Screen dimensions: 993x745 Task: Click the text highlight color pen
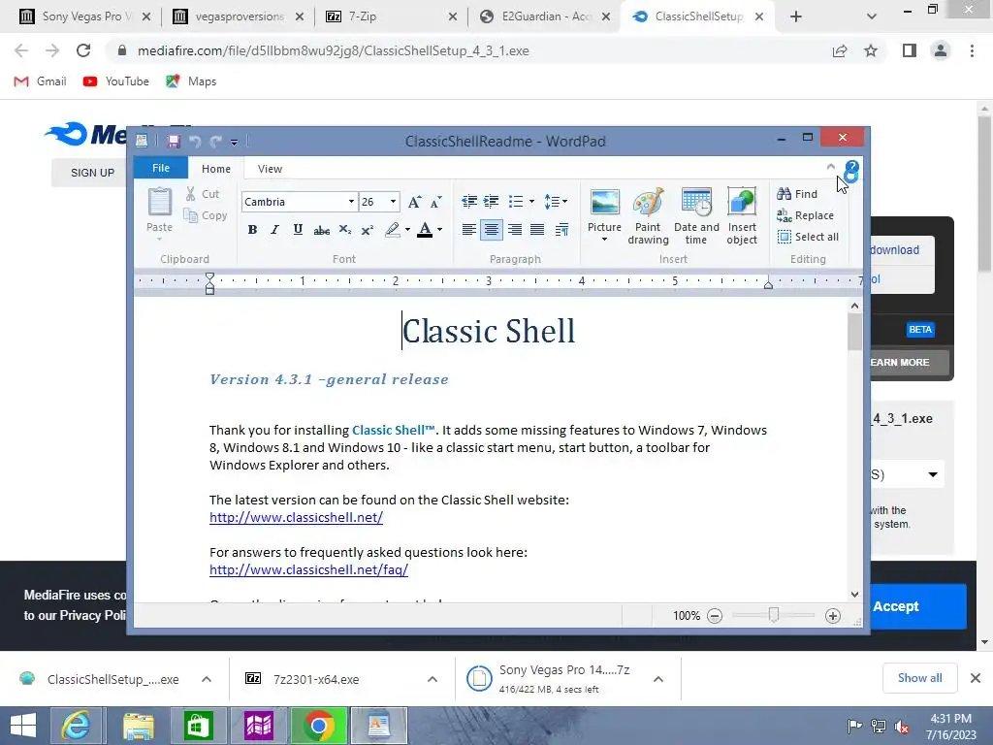pos(393,230)
